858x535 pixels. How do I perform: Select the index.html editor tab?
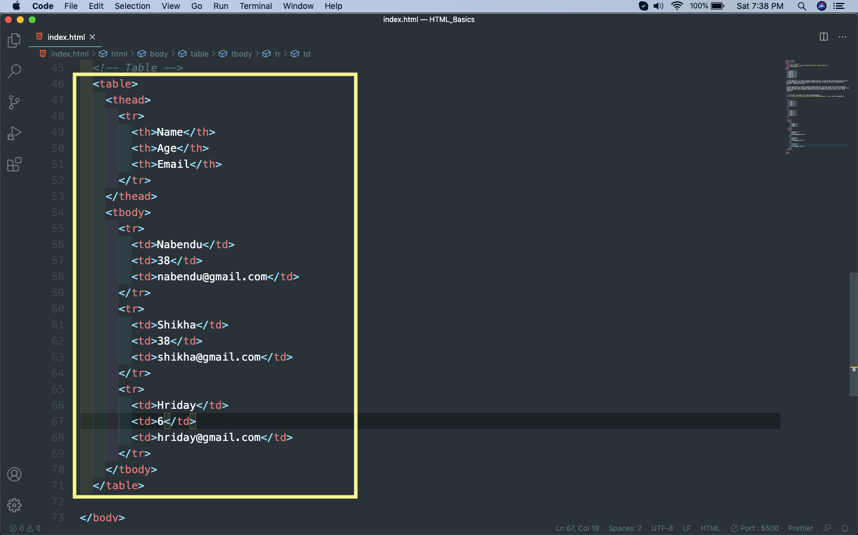[x=66, y=37]
